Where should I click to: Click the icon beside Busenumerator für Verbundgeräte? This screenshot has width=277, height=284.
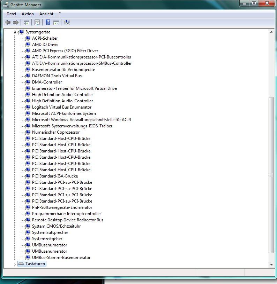click(x=28, y=70)
